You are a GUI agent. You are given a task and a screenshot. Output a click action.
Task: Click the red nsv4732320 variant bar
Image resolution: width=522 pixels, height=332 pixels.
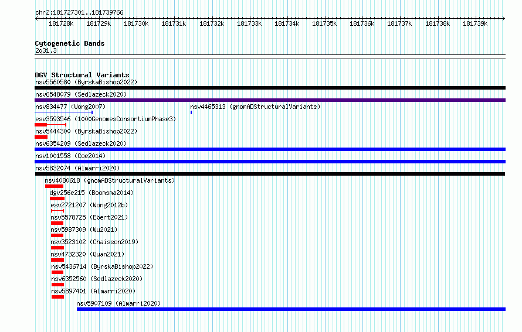pos(57,260)
